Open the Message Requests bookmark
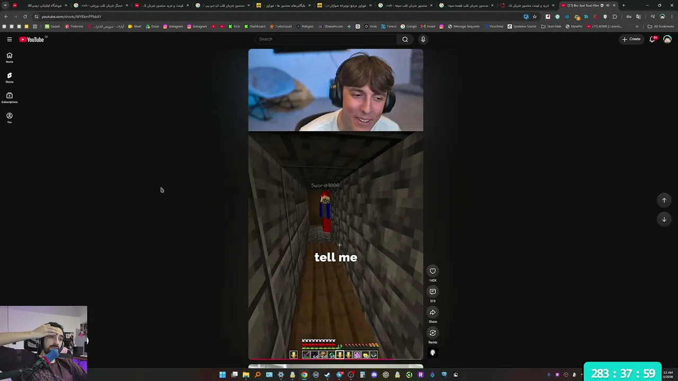678x381 pixels. [x=463, y=26]
